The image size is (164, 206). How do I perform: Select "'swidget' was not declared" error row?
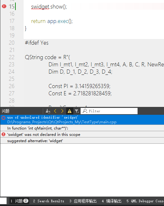pos(82,134)
